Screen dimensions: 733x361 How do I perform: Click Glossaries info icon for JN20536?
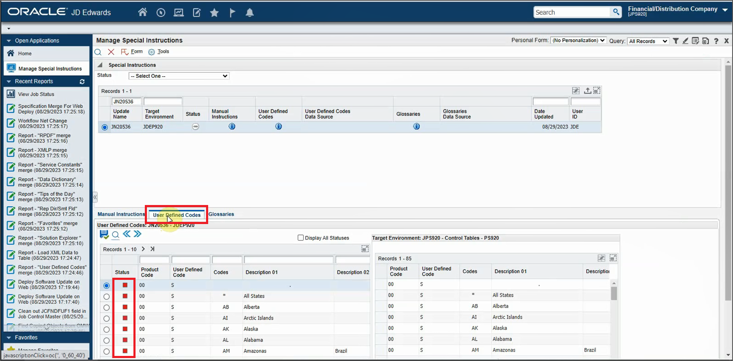tap(416, 126)
